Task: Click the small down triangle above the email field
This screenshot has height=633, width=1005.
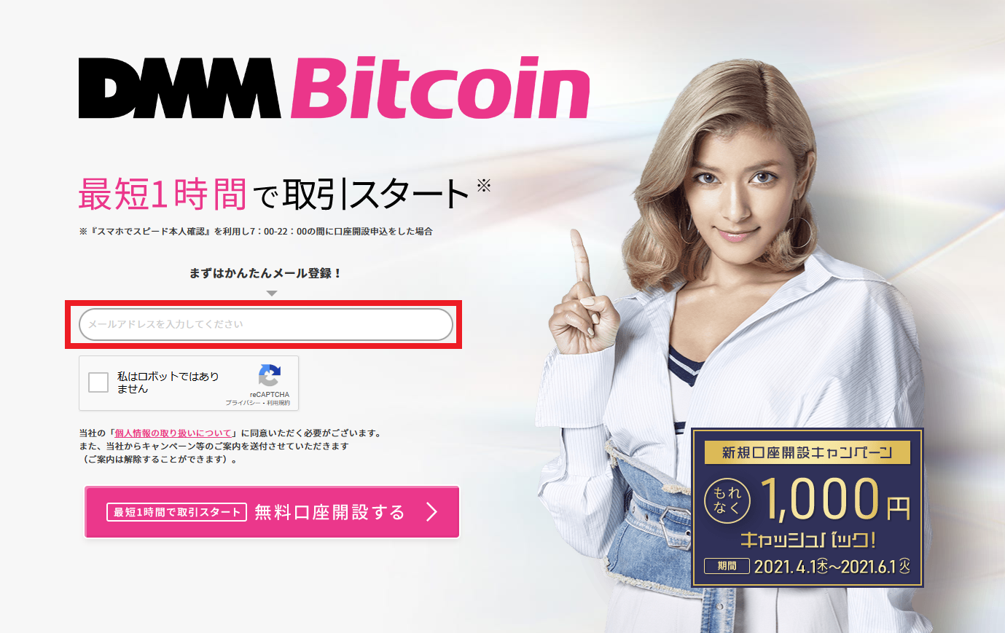Action: (272, 294)
